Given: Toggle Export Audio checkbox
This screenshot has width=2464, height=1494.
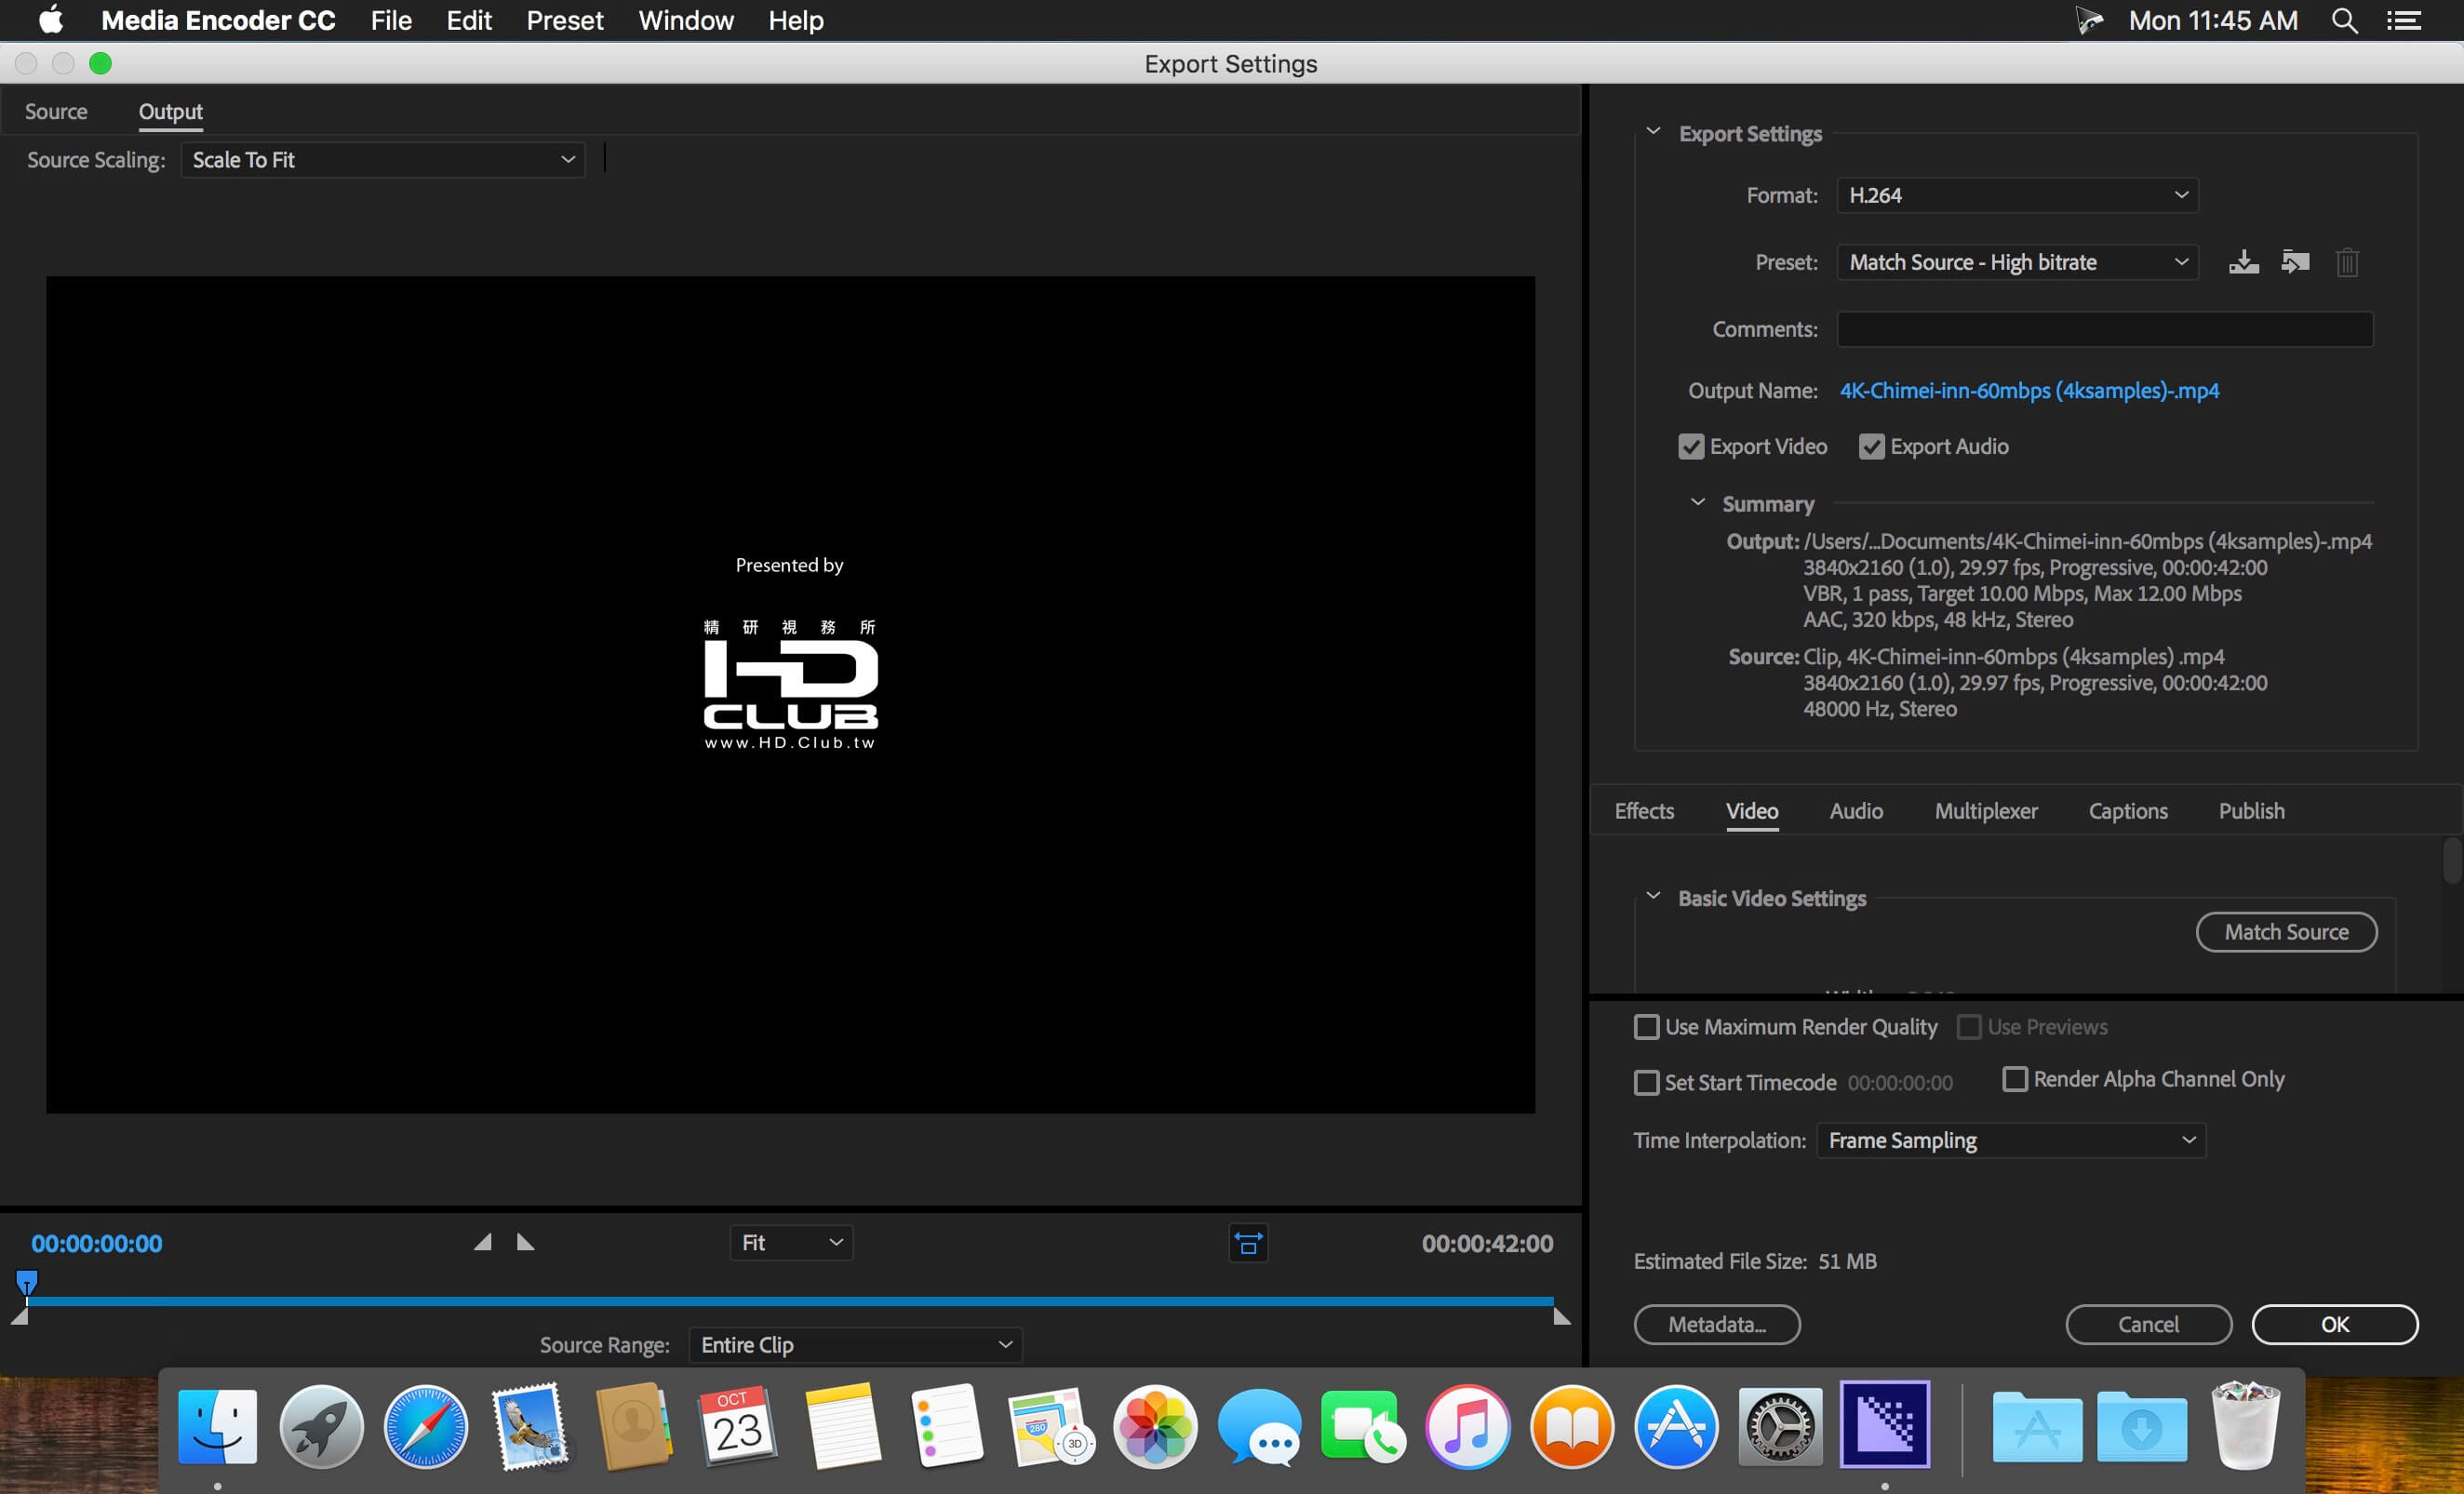Looking at the screenshot, I should [1871, 446].
